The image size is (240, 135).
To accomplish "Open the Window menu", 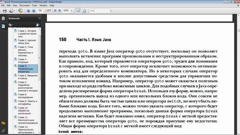I will (43, 5).
